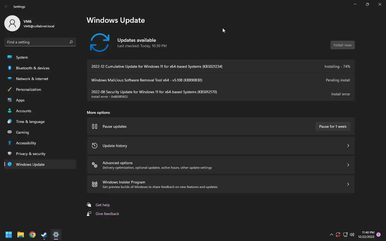Click the Gaming controller icon

point(10,132)
